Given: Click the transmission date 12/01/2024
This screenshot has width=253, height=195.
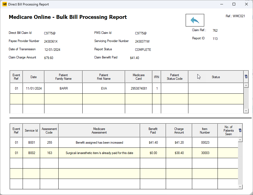Looking at the screenshot, I should point(52,50).
